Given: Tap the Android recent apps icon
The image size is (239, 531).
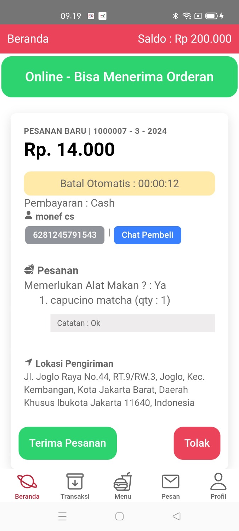Looking at the screenshot, I should (62, 516).
